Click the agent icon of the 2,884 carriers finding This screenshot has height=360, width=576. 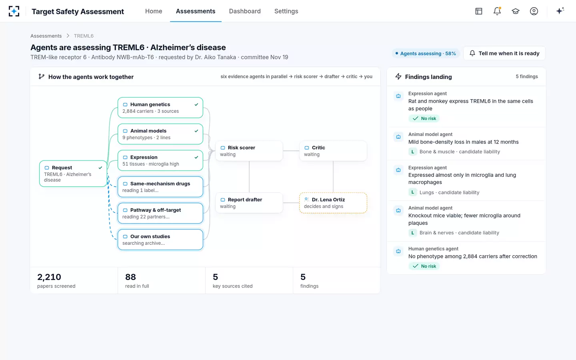pos(398,251)
